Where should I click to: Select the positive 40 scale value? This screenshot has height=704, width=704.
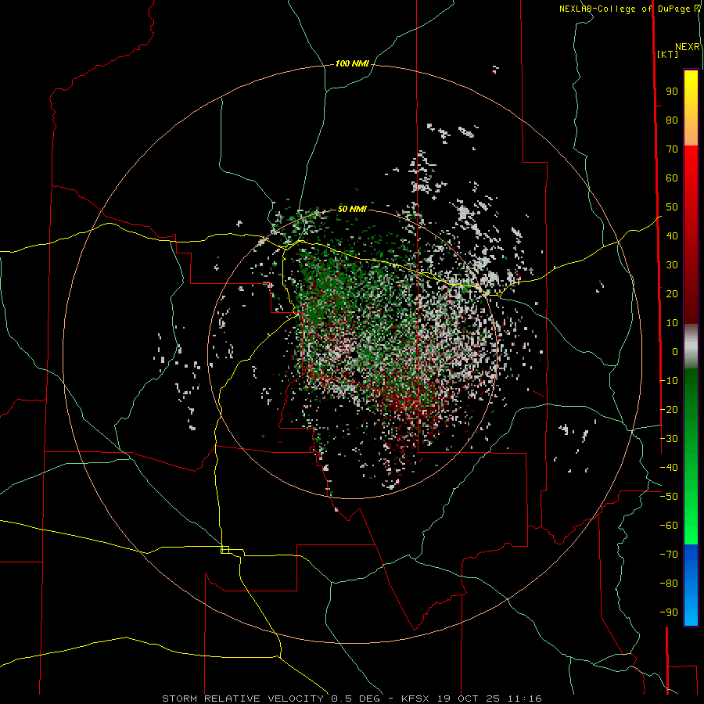672,235
